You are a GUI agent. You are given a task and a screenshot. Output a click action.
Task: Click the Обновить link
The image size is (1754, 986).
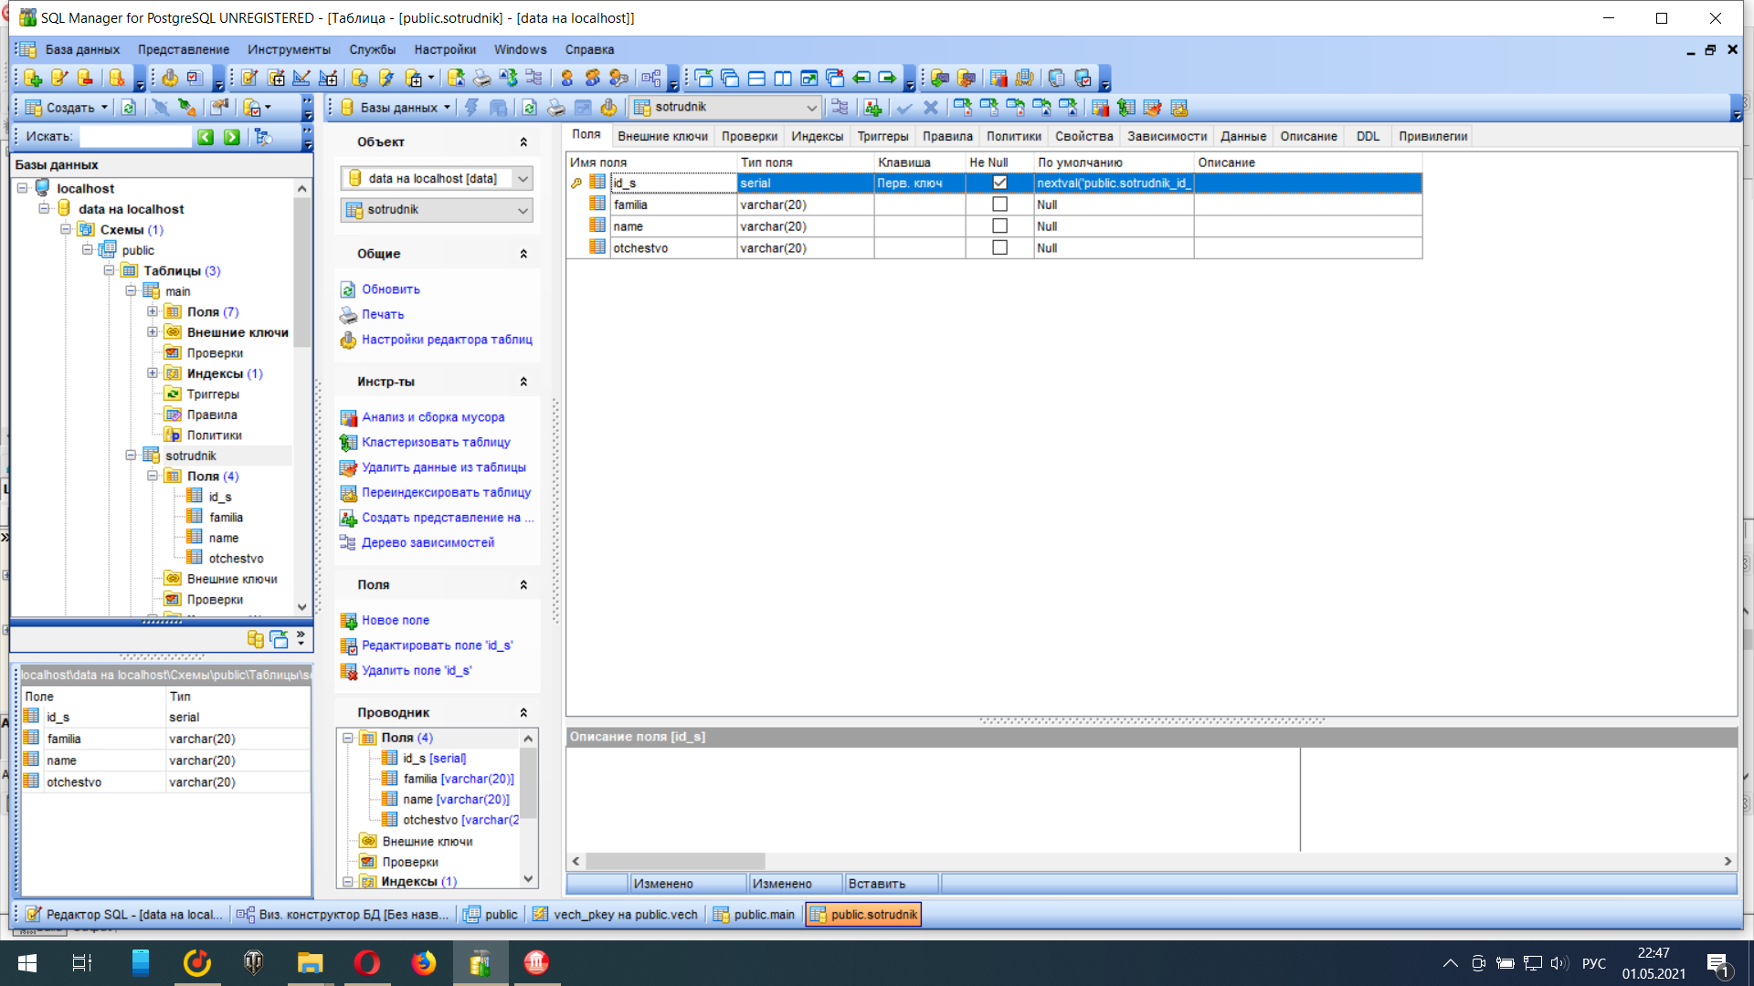[391, 289]
